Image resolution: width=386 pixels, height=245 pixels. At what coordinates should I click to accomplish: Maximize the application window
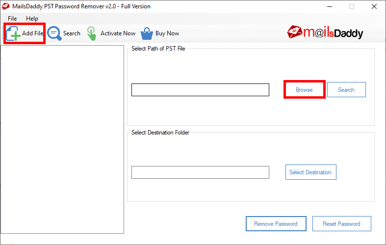tap(352, 6)
